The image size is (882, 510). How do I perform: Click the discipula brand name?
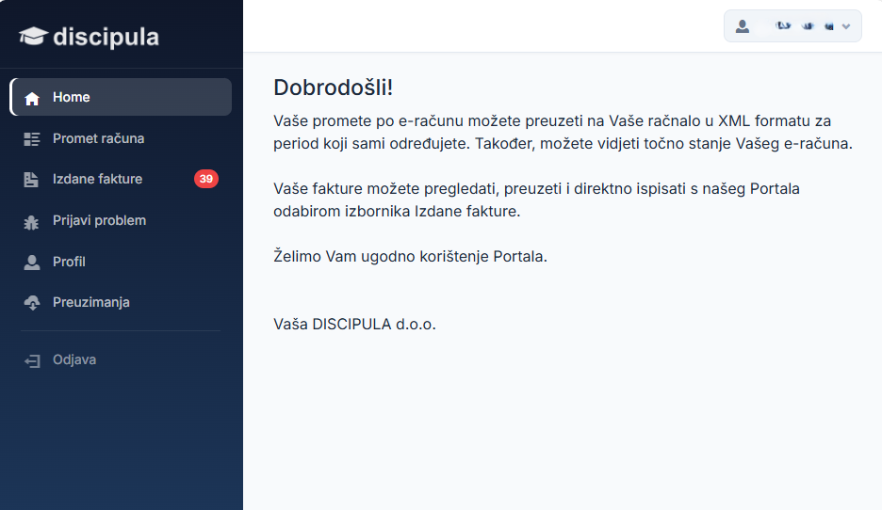(106, 37)
